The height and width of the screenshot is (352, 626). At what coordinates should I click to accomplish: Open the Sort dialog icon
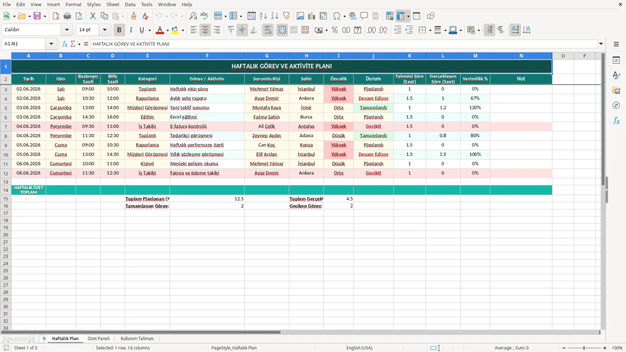pyautogui.click(x=251, y=16)
